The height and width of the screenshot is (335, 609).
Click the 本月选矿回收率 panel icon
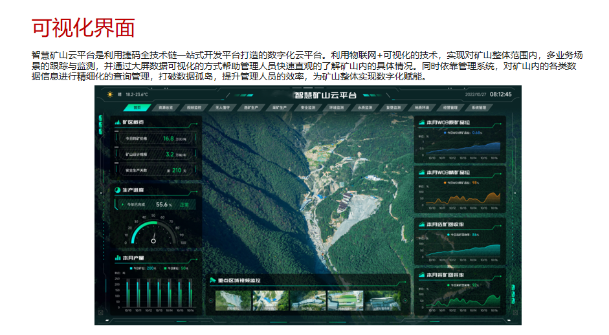click(420, 224)
